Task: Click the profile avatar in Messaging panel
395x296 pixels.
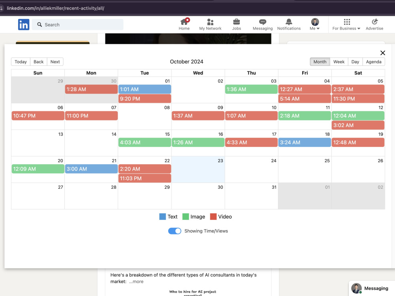Action: tap(356, 288)
